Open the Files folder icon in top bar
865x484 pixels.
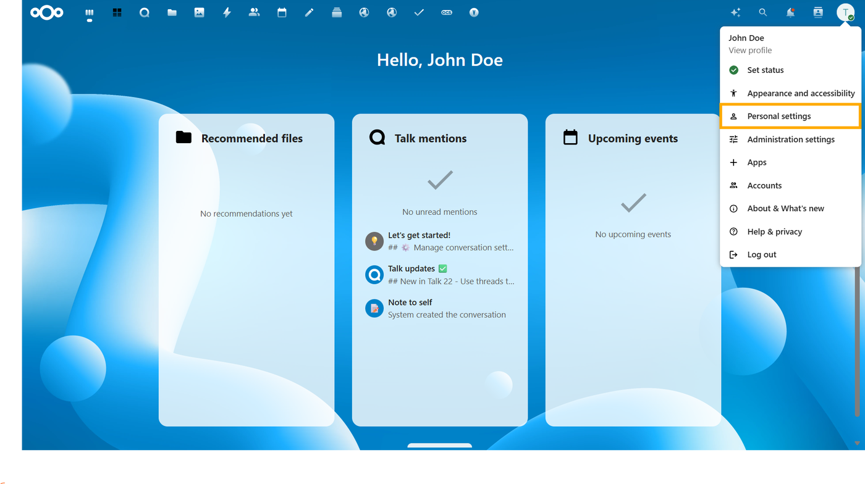172,12
